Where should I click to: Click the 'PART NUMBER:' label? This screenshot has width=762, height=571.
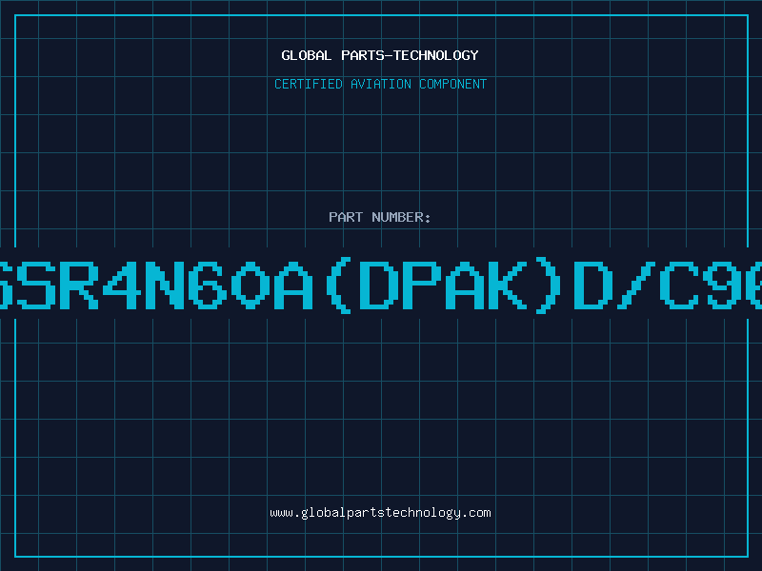point(380,217)
